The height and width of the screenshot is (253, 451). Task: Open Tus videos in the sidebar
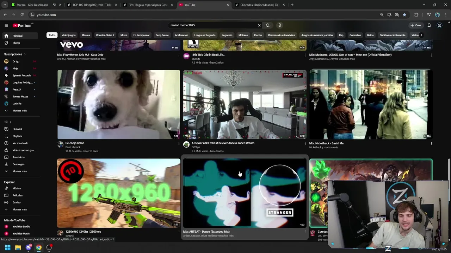point(20,157)
